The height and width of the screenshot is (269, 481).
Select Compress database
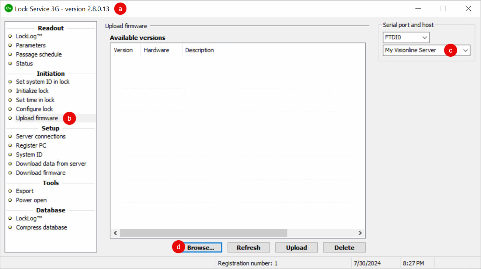[42, 228]
